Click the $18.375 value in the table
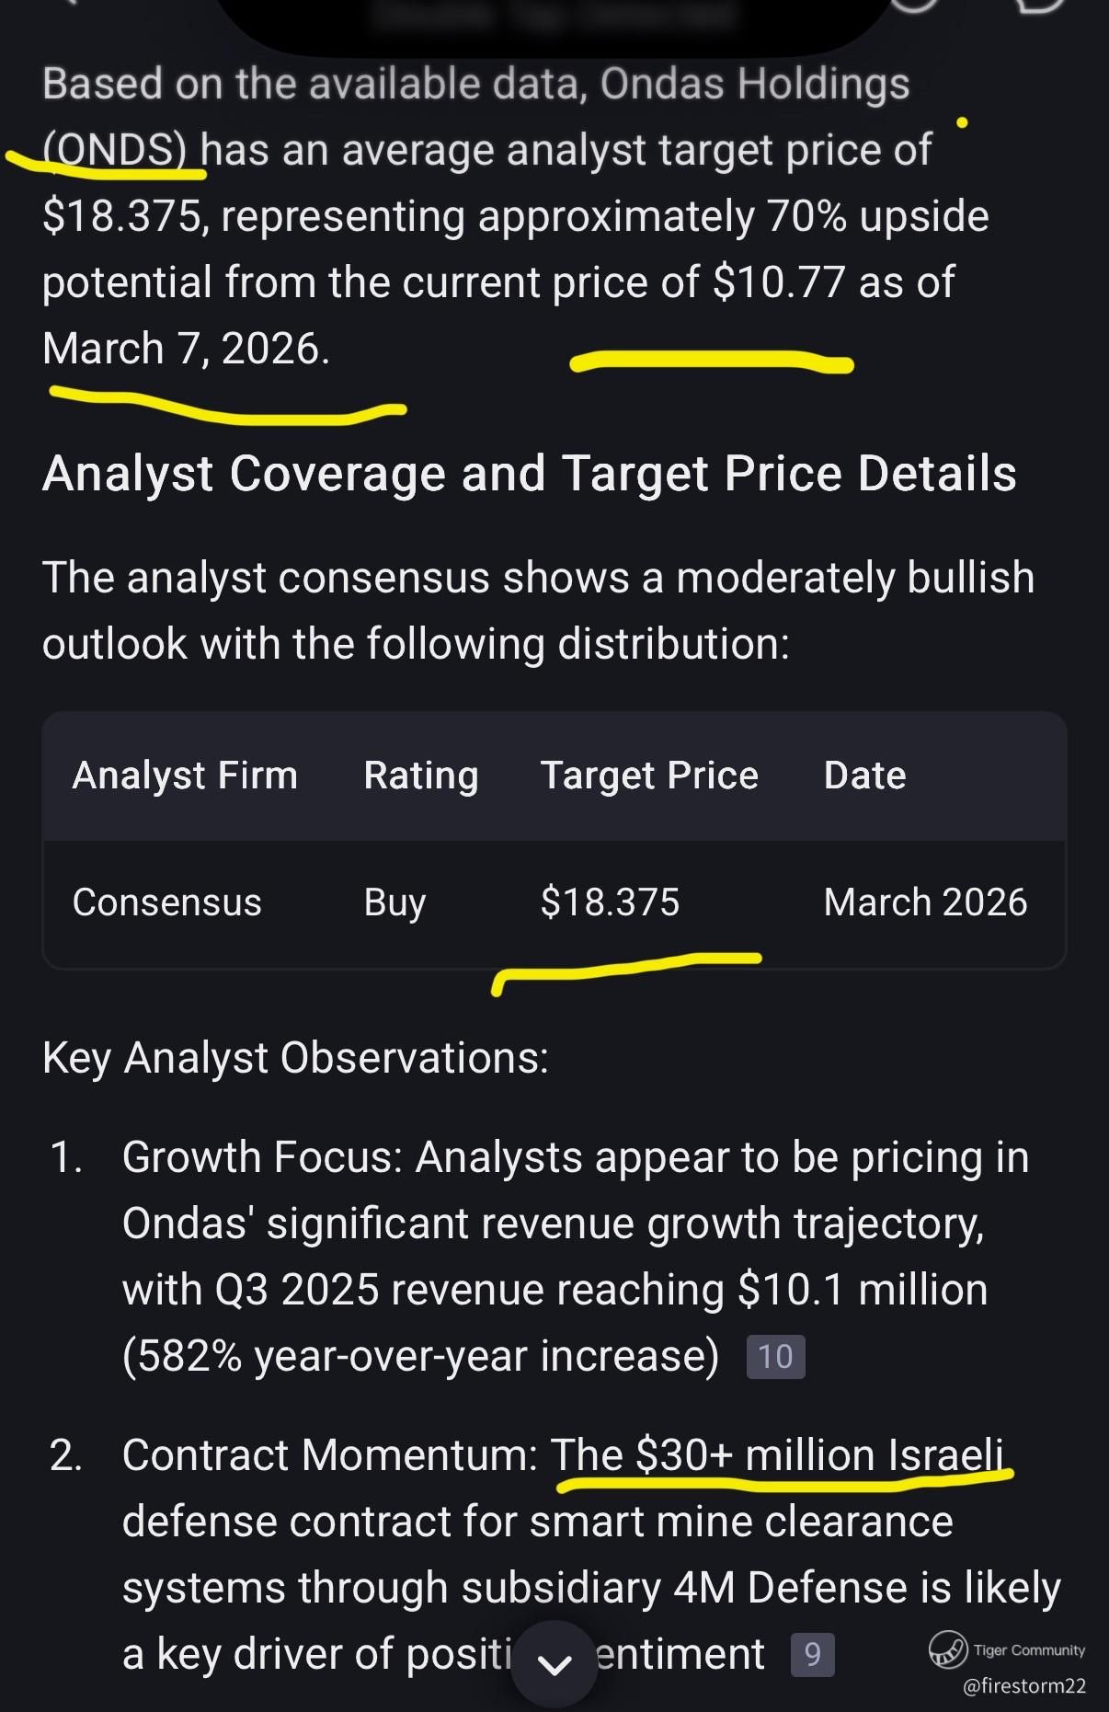1109x1712 pixels. coord(610,902)
